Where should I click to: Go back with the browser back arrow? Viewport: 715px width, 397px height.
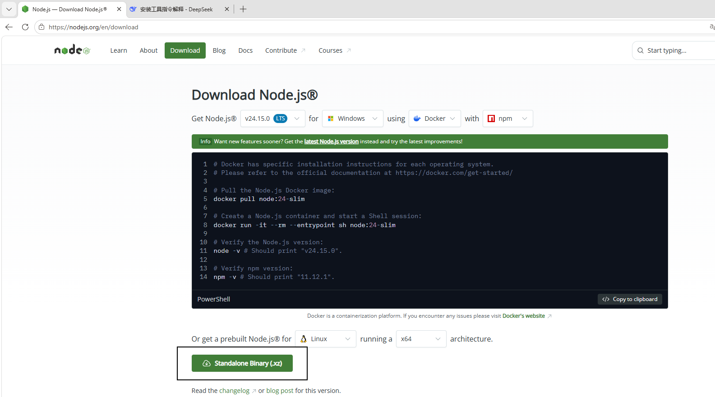[9, 27]
